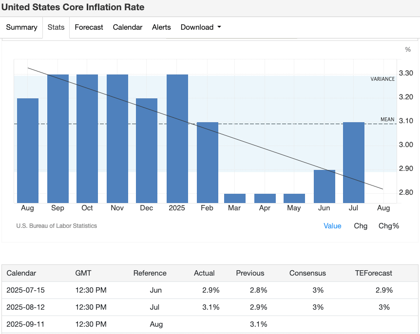Switch the chart to Chg view
This screenshot has width=420, height=334.
[x=361, y=226]
